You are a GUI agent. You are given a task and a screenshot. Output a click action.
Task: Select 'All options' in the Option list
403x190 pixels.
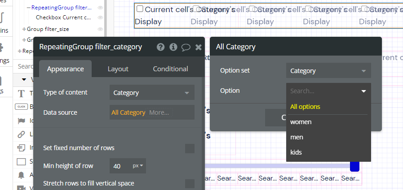tap(305, 107)
